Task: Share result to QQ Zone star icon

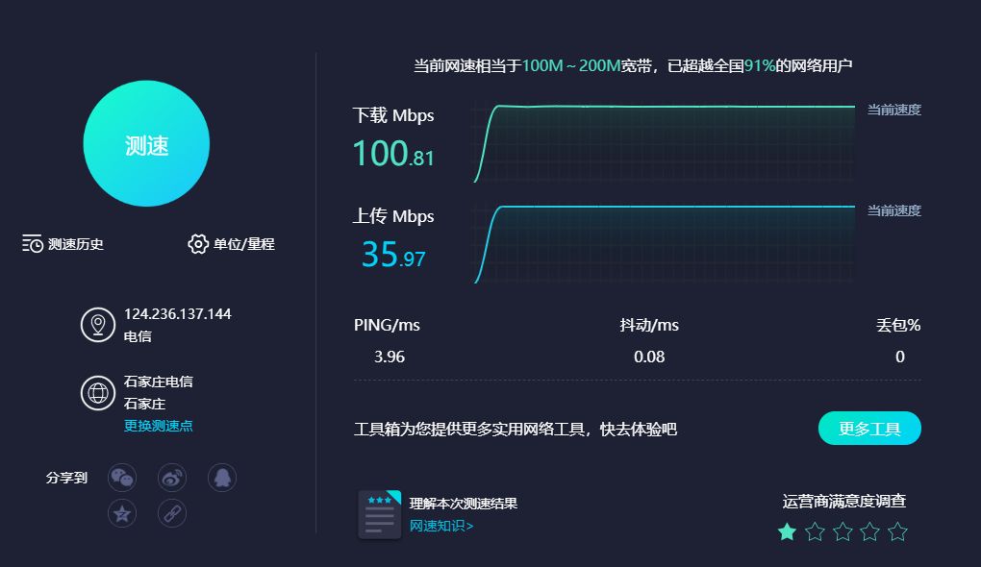Action: tap(122, 514)
